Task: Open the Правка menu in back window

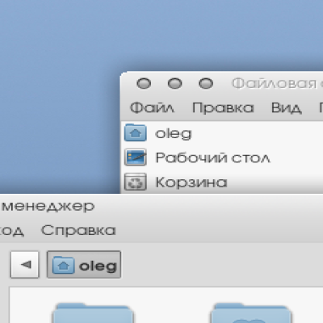Action: point(223,108)
